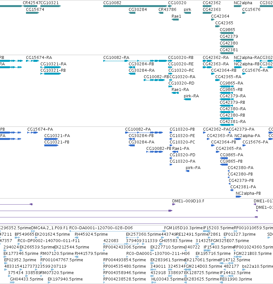Select the Rae1-PA protein feature
This screenshot has width=273, height=284.
click(175, 152)
